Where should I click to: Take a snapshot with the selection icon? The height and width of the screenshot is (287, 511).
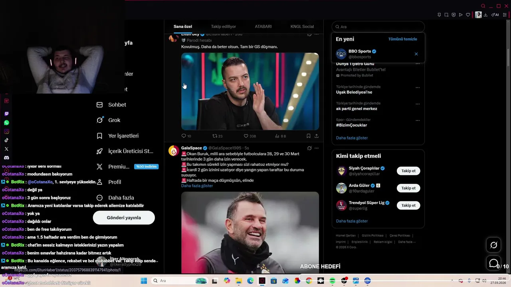(446, 15)
